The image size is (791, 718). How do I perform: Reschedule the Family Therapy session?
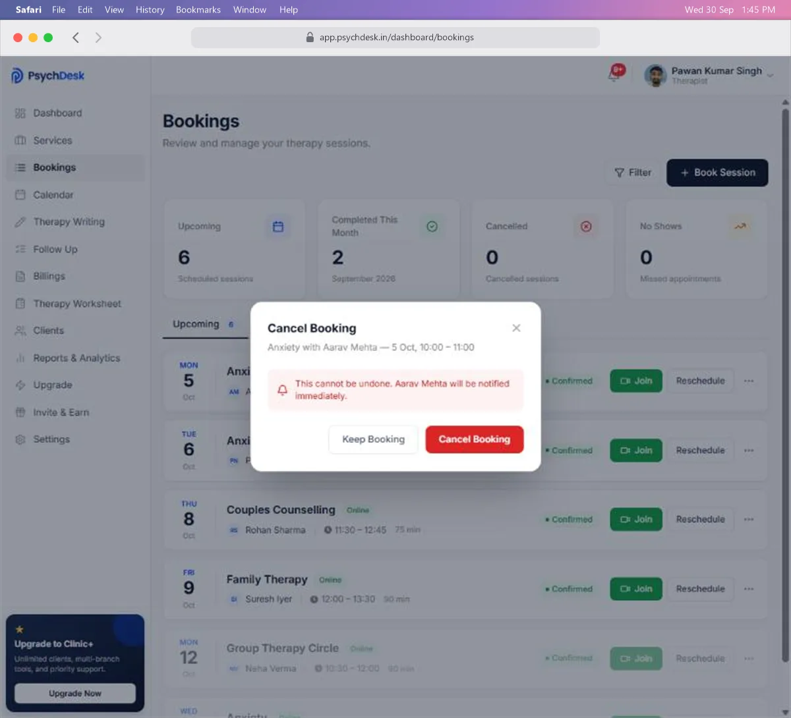click(x=700, y=589)
